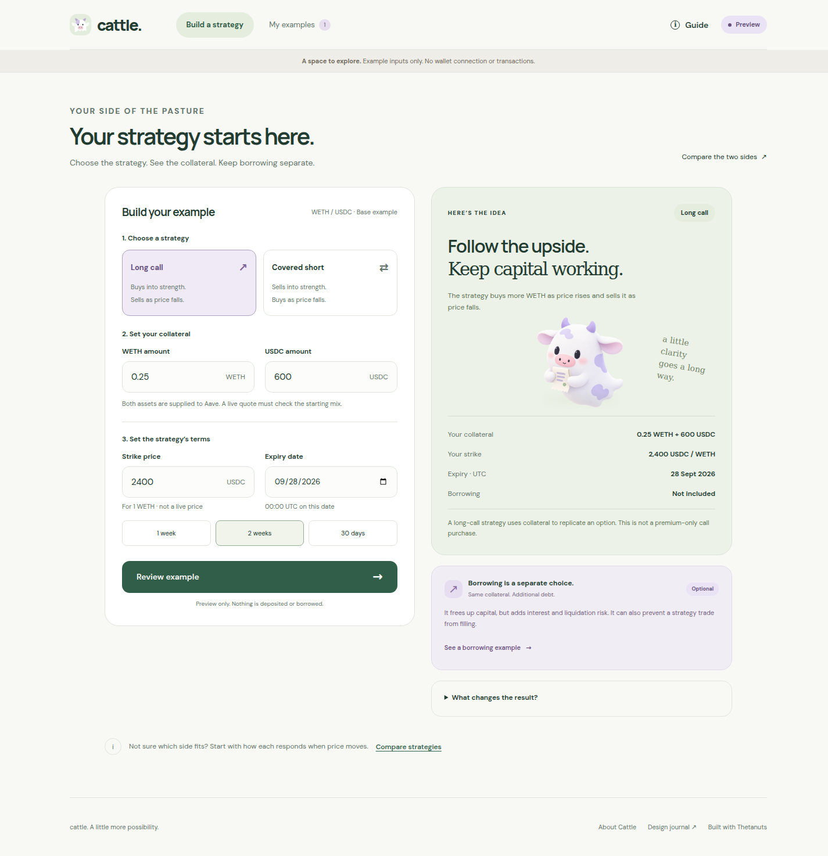Open the Compare the two sides link
Screen dimensions: 828x856
click(x=724, y=157)
